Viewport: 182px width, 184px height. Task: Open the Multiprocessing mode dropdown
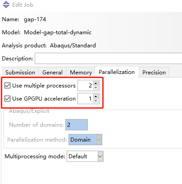(x=85, y=156)
